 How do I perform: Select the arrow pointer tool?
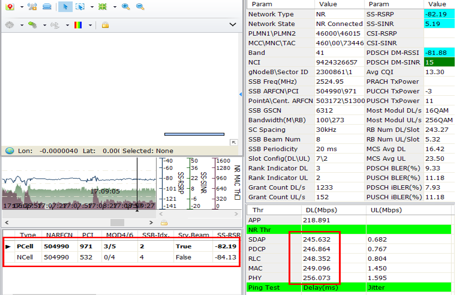click(x=65, y=7)
